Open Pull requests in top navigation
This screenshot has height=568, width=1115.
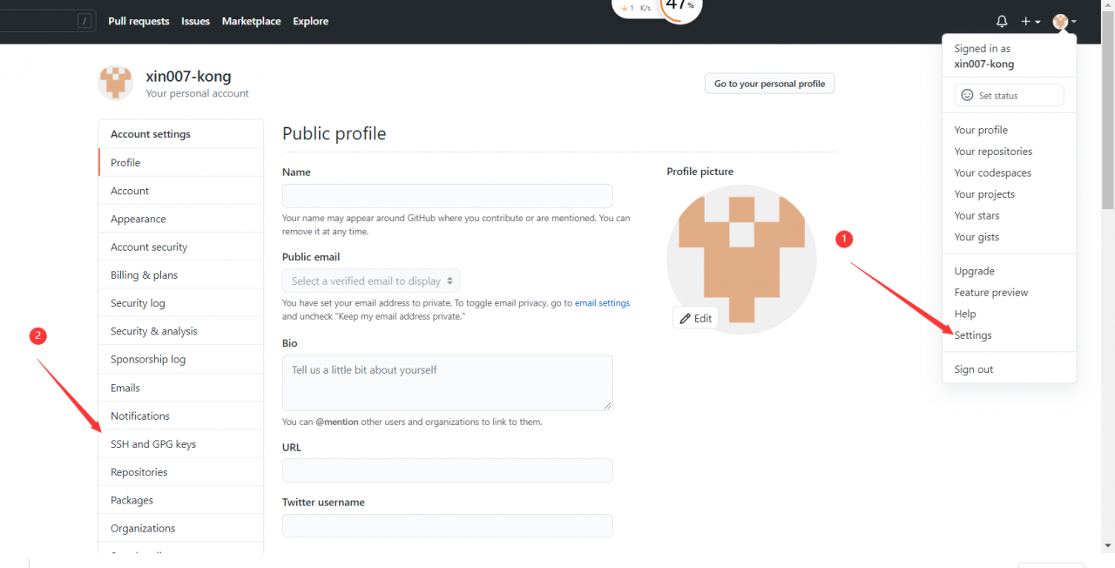coord(139,21)
